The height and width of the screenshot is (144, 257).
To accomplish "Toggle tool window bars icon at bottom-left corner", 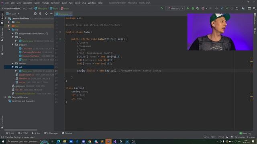I will click(x=2, y=137).
